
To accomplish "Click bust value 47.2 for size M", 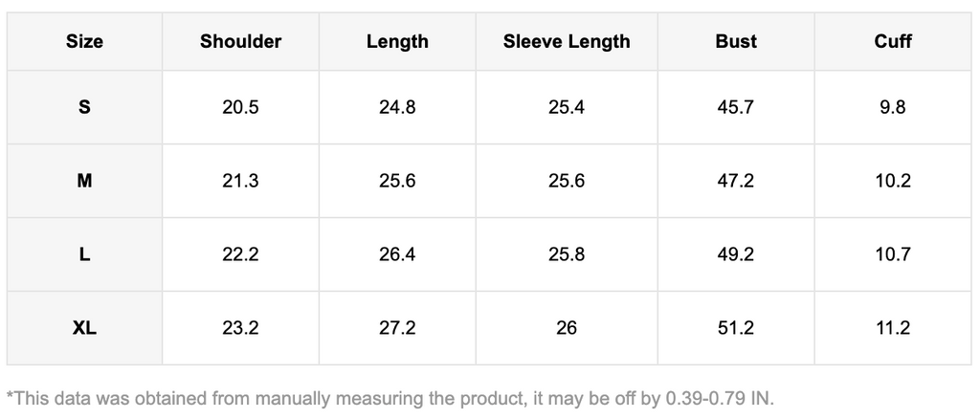I will 736,181.
